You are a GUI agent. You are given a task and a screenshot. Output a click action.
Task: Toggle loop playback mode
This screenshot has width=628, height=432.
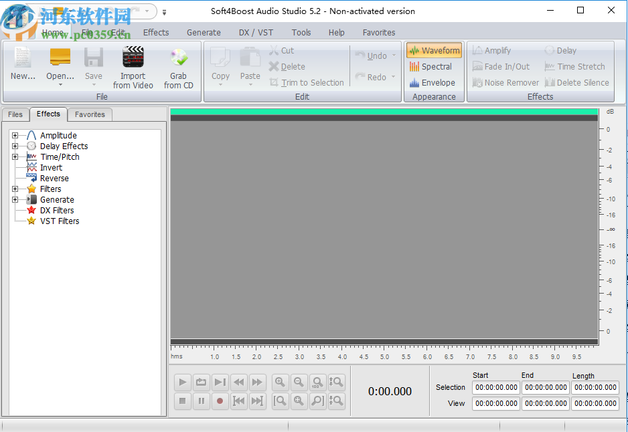click(200, 382)
